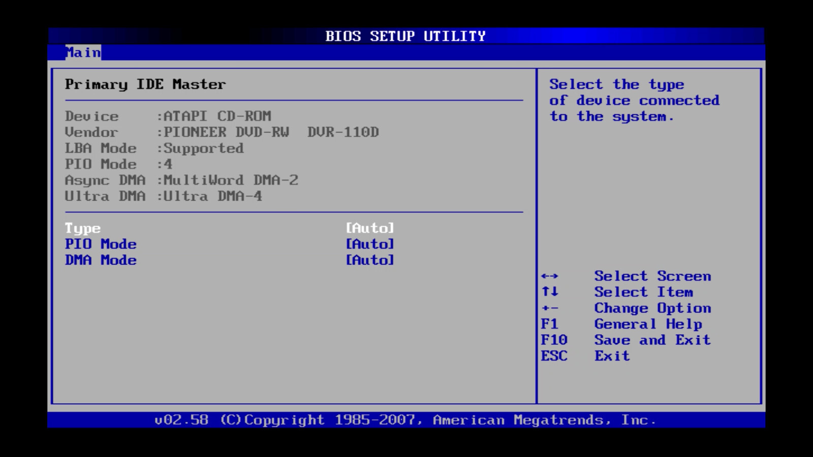
Task: Click the F10 key hint
Action: [x=554, y=340]
